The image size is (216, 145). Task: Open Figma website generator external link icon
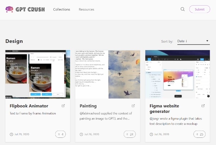(203, 106)
